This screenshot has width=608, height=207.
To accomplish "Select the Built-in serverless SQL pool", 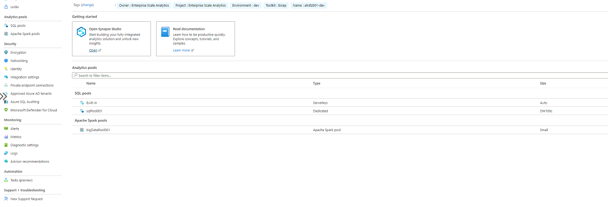I will (x=340, y=103).
